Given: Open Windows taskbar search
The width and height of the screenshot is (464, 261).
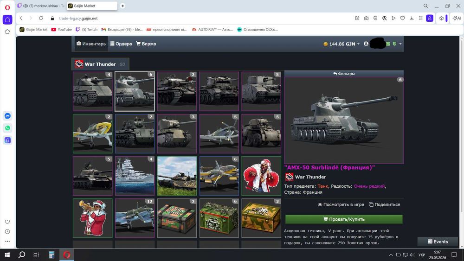Looking at the screenshot, I should (x=22, y=255).
